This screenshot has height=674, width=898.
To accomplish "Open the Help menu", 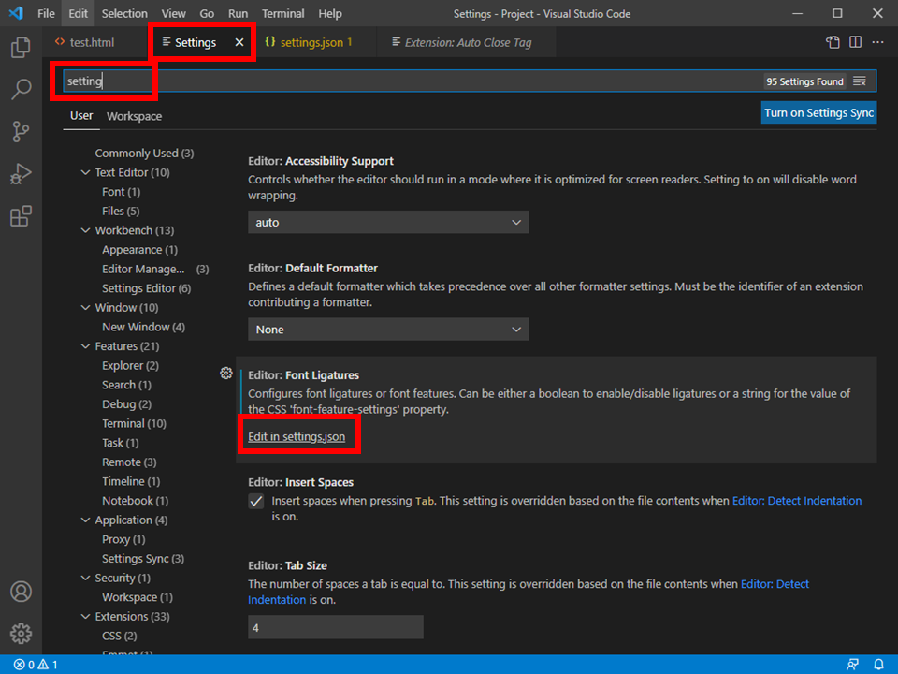I will 330,13.
